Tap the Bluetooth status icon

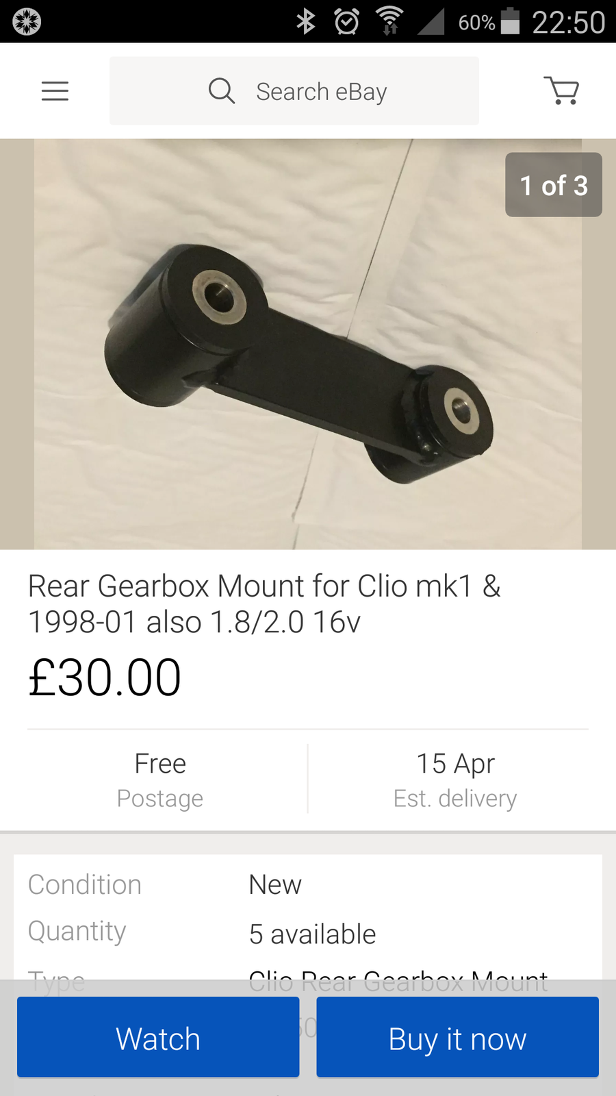click(x=306, y=22)
